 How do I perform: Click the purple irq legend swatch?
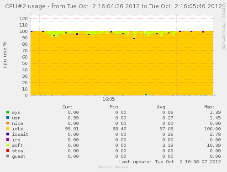8,140
